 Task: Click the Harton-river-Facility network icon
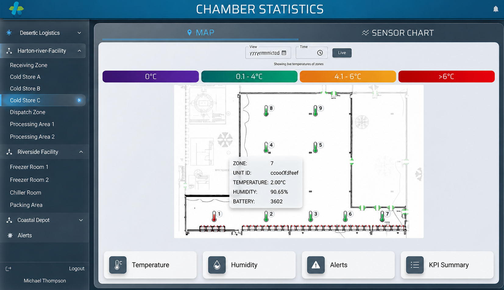click(9, 51)
